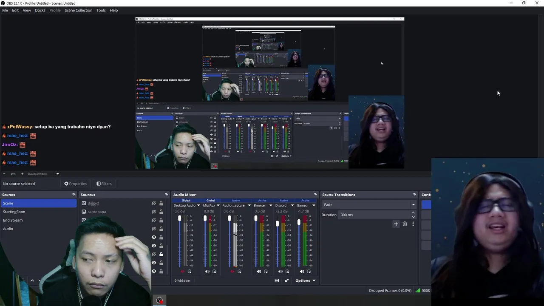The width and height of the screenshot is (544, 306).
Task: Open the View menu
Action: click(27, 10)
